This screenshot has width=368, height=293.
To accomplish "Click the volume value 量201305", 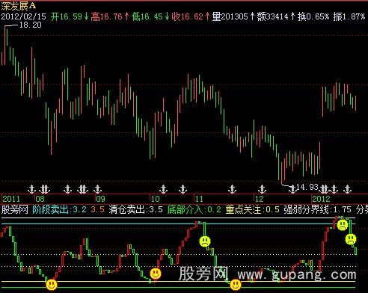I will tap(230, 16).
